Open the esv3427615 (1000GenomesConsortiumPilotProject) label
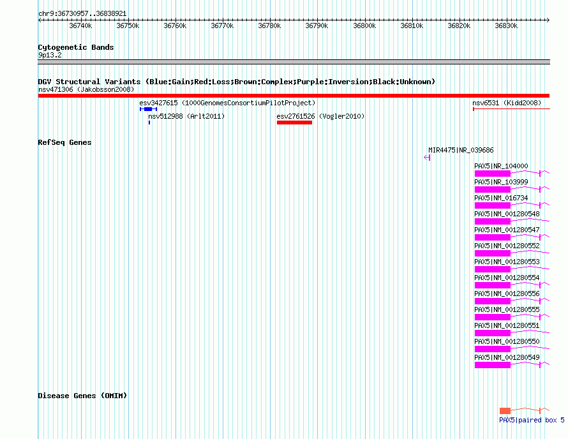Screen dimensions: 568x439 (227, 103)
